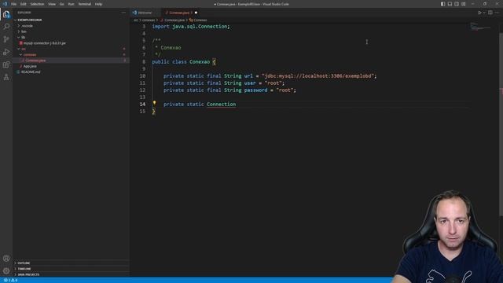The image size is (503, 283).
Task: Click the 'password' variable on line 12
Action: (x=255, y=90)
